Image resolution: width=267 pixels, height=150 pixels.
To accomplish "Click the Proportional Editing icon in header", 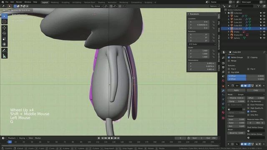I will point(120,6).
